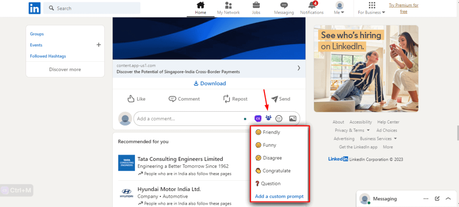
Task: Click Add a custom prompt link
Action: [279, 196]
